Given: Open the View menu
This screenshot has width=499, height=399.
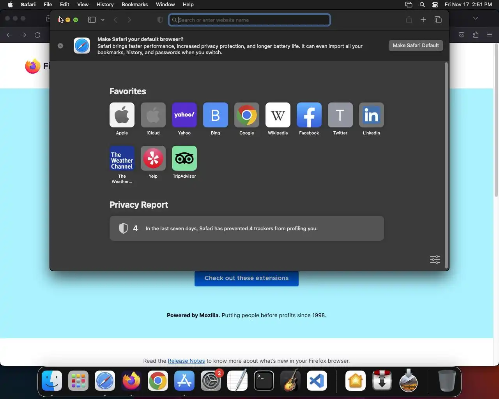Looking at the screenshot, I should pos(83,5).
